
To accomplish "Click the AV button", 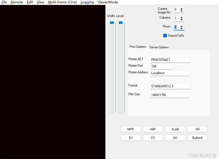I will point(175,138).
